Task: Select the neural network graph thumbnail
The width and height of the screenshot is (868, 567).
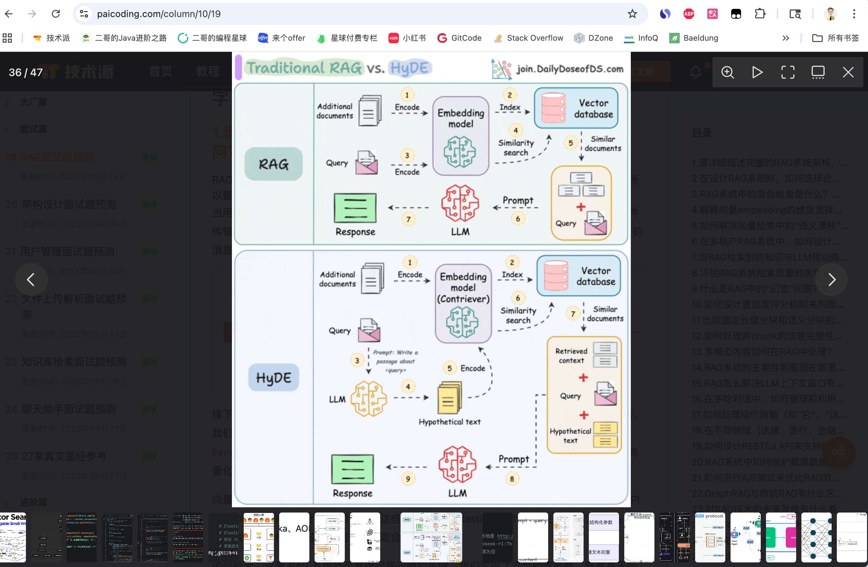Action: tap(816, 537)
